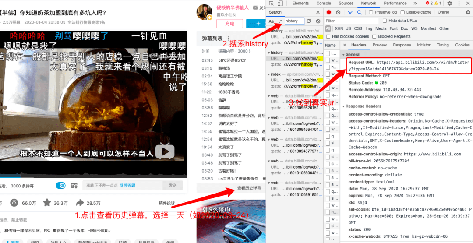Open the Preview tab of the request

point(379,45)
